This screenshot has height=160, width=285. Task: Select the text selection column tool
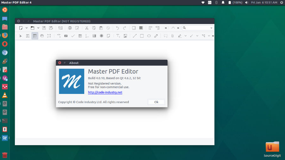tap(28, 36)
